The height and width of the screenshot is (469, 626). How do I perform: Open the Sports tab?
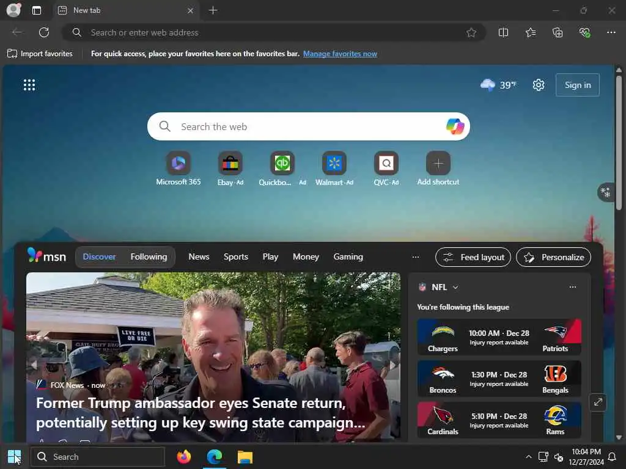(235, 257)
